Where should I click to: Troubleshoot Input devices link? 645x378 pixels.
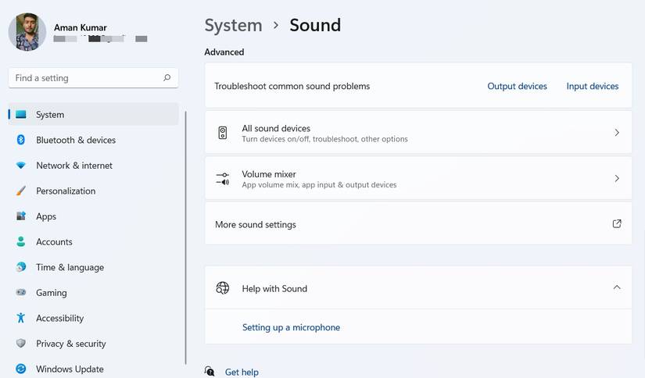(x=593, y=86)
